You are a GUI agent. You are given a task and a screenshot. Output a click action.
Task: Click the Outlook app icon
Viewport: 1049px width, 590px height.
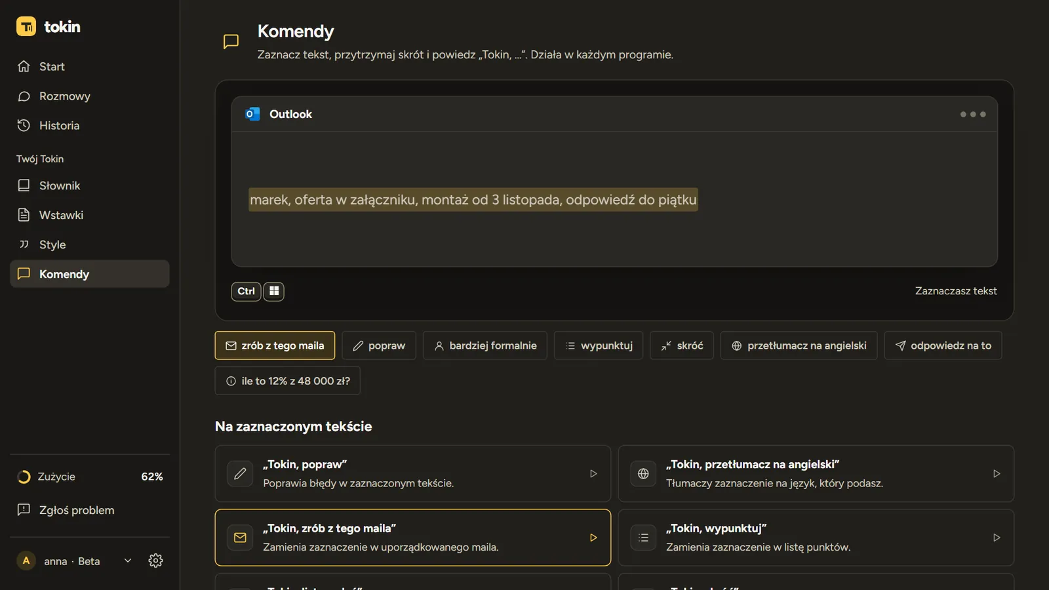coord(252,114)
